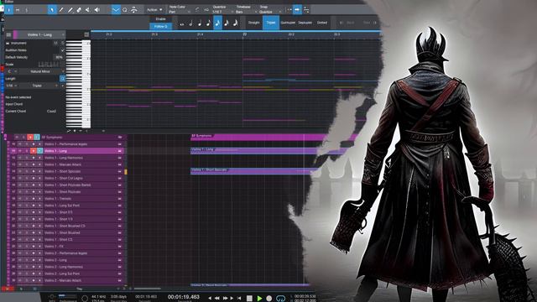
Task: Select whole note quantize value
Action: 182,23
